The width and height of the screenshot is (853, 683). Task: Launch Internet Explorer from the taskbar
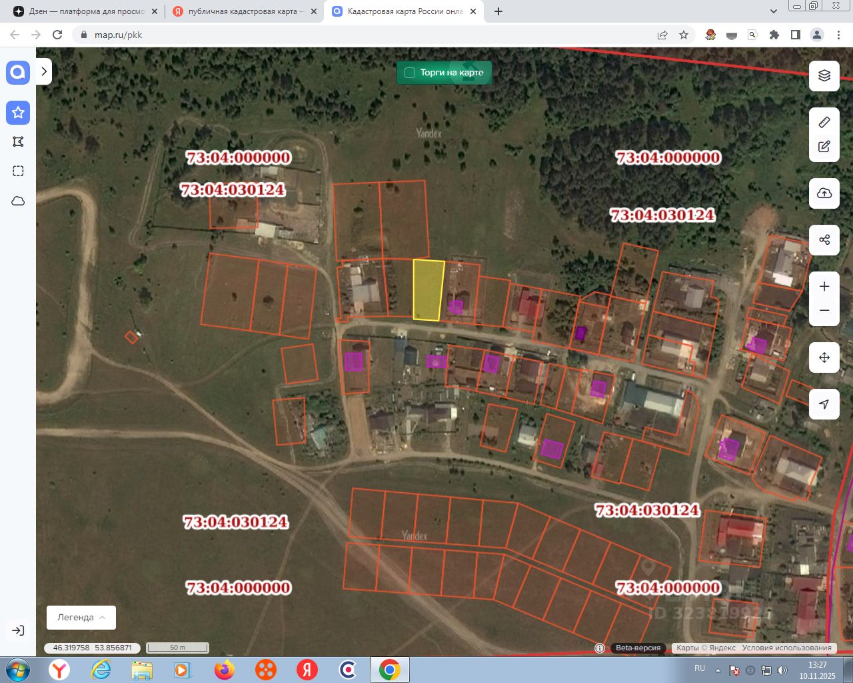pos(101,670)
